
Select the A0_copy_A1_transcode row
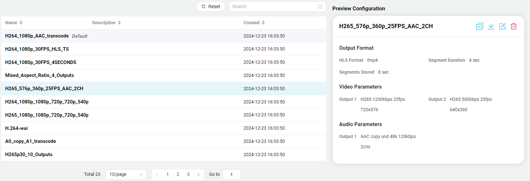[30, 141]
